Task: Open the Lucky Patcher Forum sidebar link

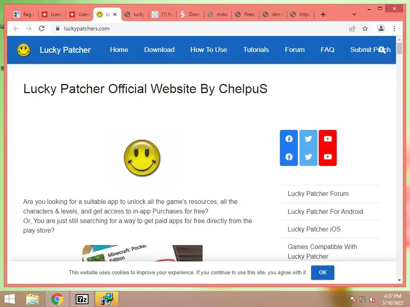Action: (x=318, y=194)
